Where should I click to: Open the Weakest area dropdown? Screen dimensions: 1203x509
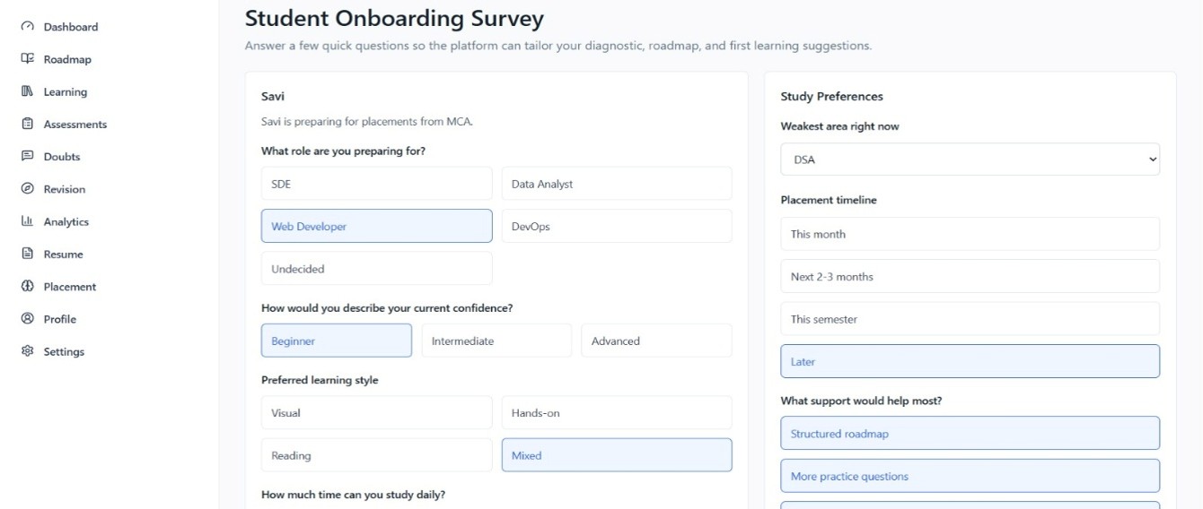click(970, 160)
